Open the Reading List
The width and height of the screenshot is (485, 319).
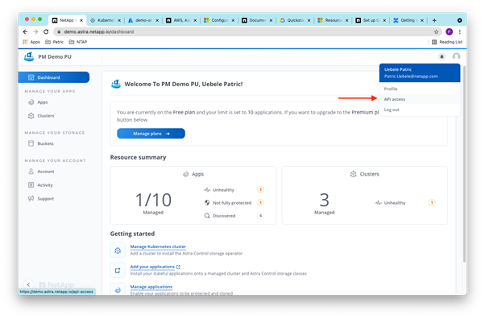click(x=447, y=42)
